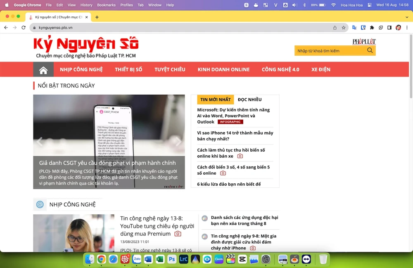Image resolution: width=413 pixels, height=268 pixels.
Task: Click the share page icon in address bar
Action: point(335,28)
